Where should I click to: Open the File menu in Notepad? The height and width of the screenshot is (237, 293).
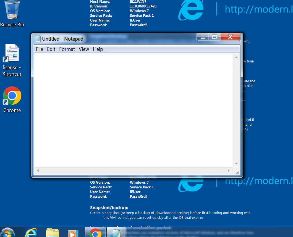point(40,49)
